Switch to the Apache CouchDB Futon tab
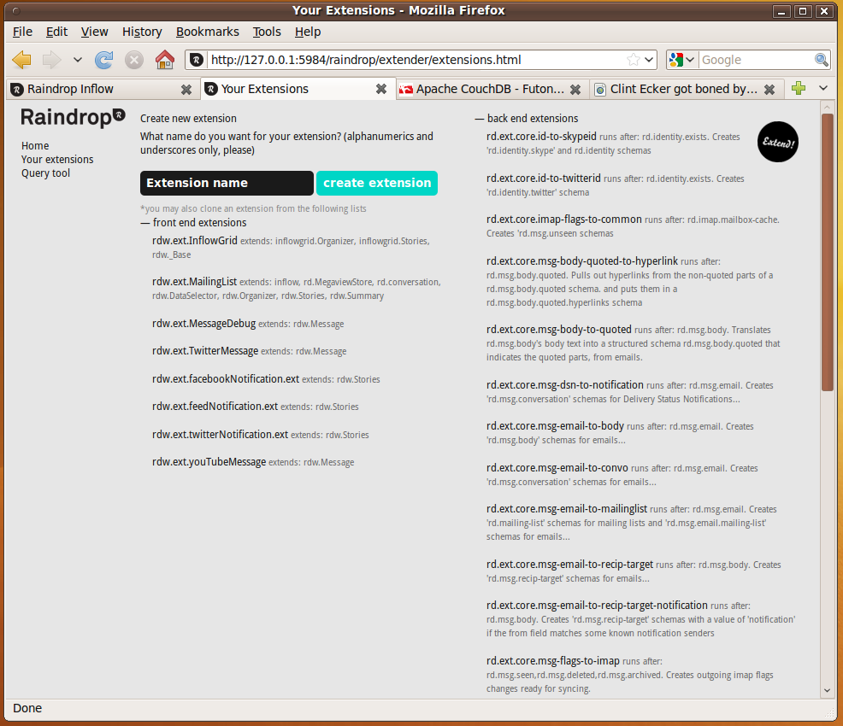843x726 pixels. (492, 89)
